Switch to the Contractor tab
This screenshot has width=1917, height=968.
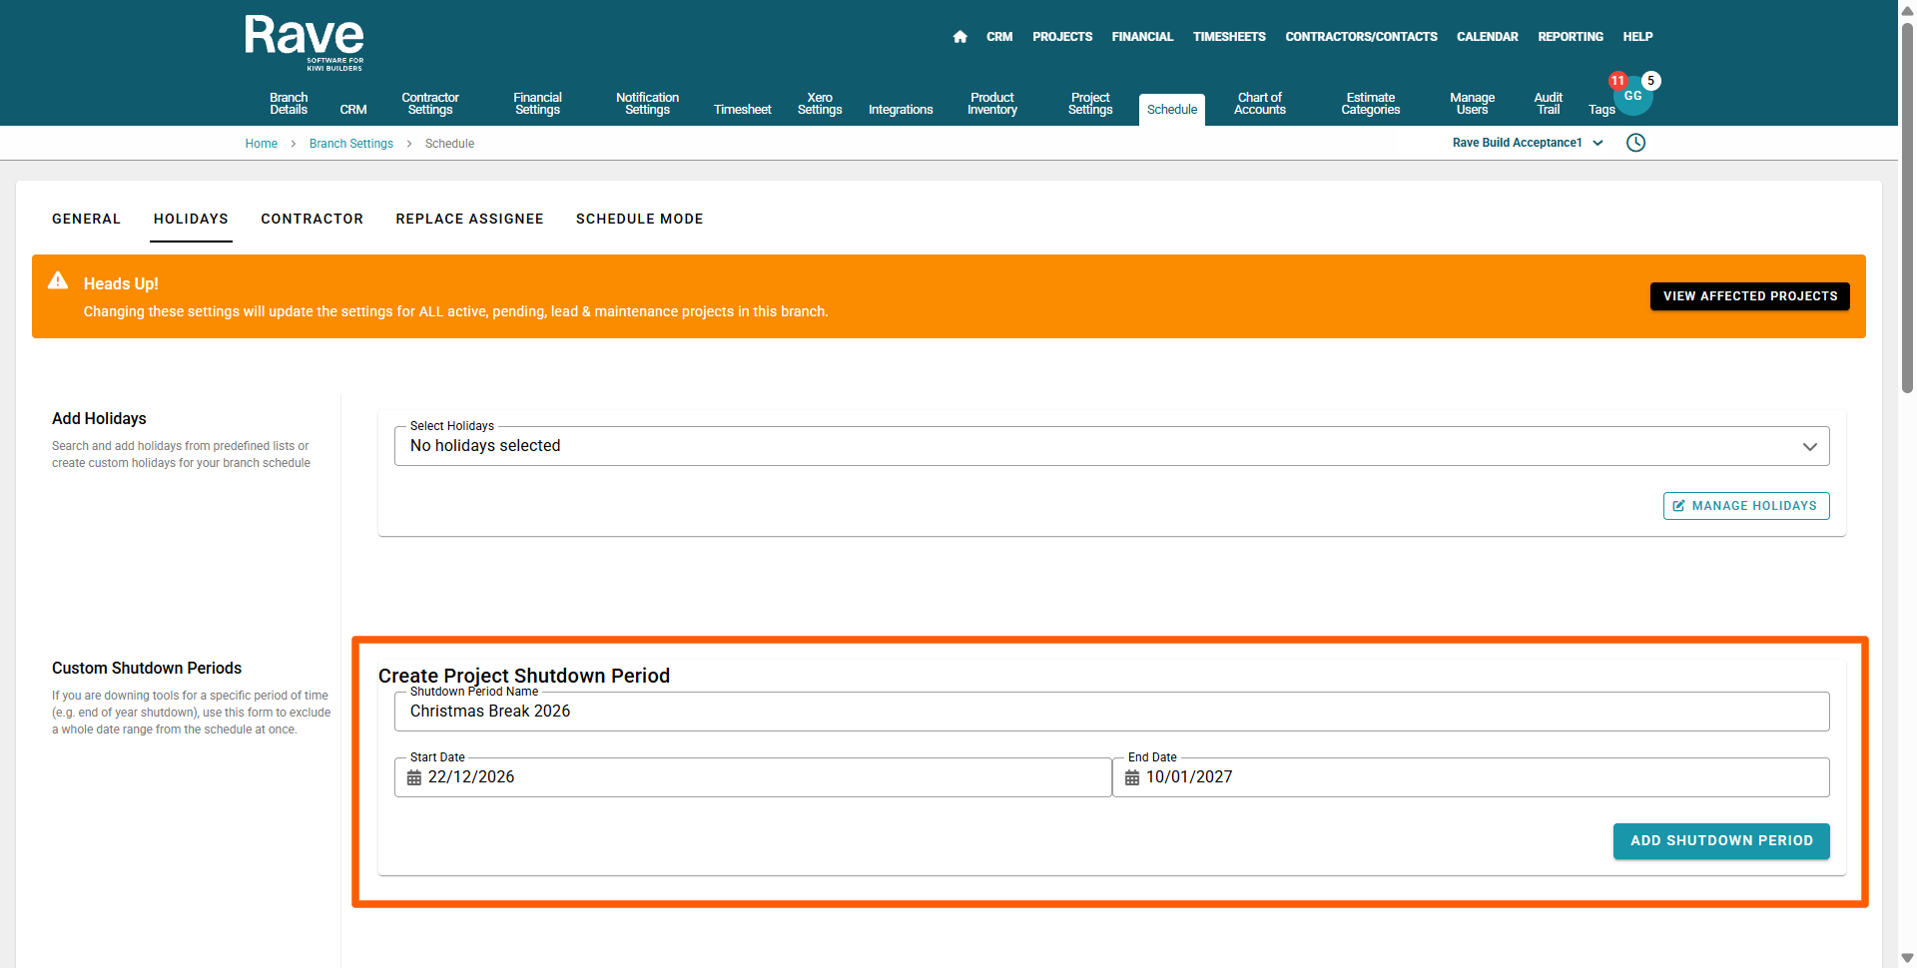(312, 219)
